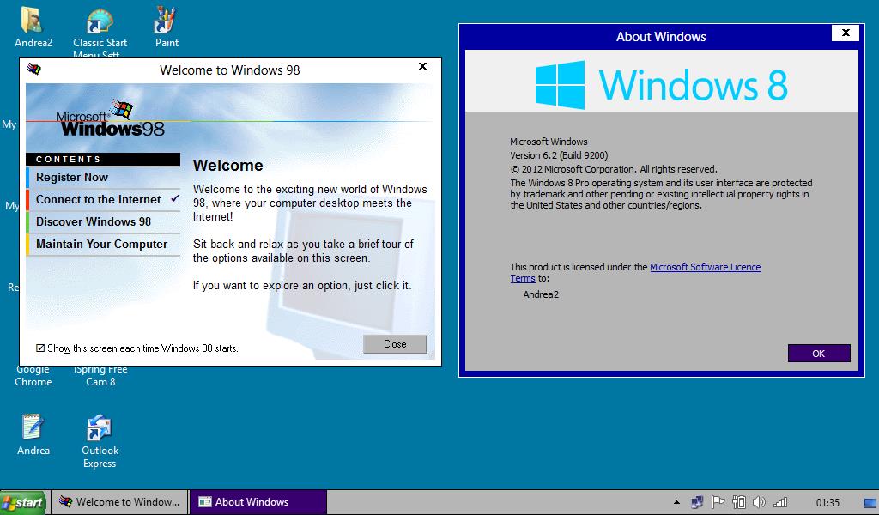Viewport: 879px width, 515px height.
Task: Click Windows flag icon in Welcome title bar
Action: click(34, 70)
